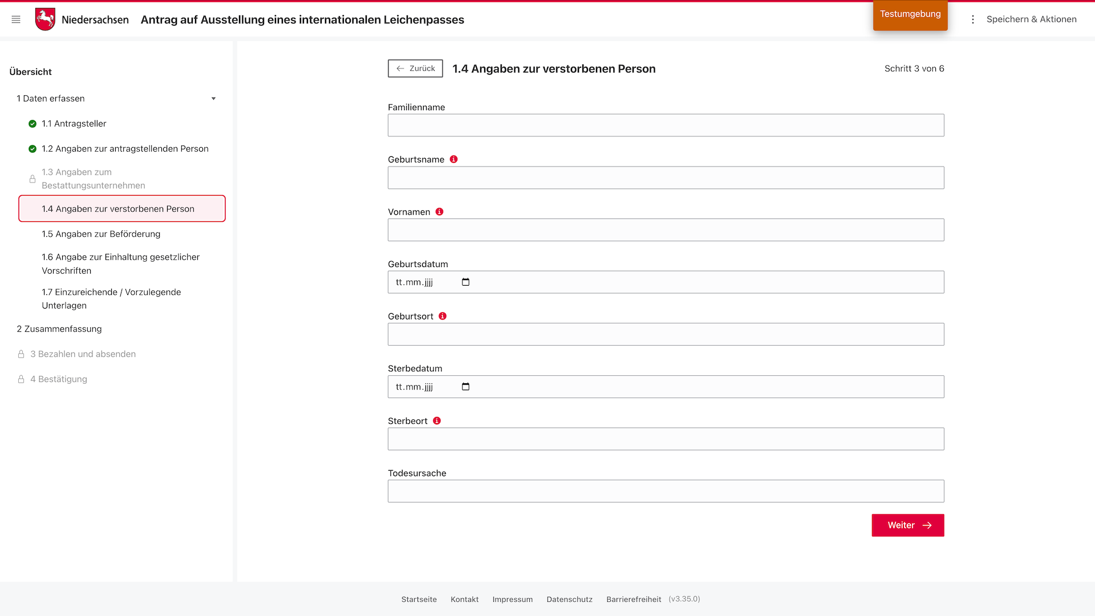Show the Vornamen info tooltip icon

coord(439,212)
